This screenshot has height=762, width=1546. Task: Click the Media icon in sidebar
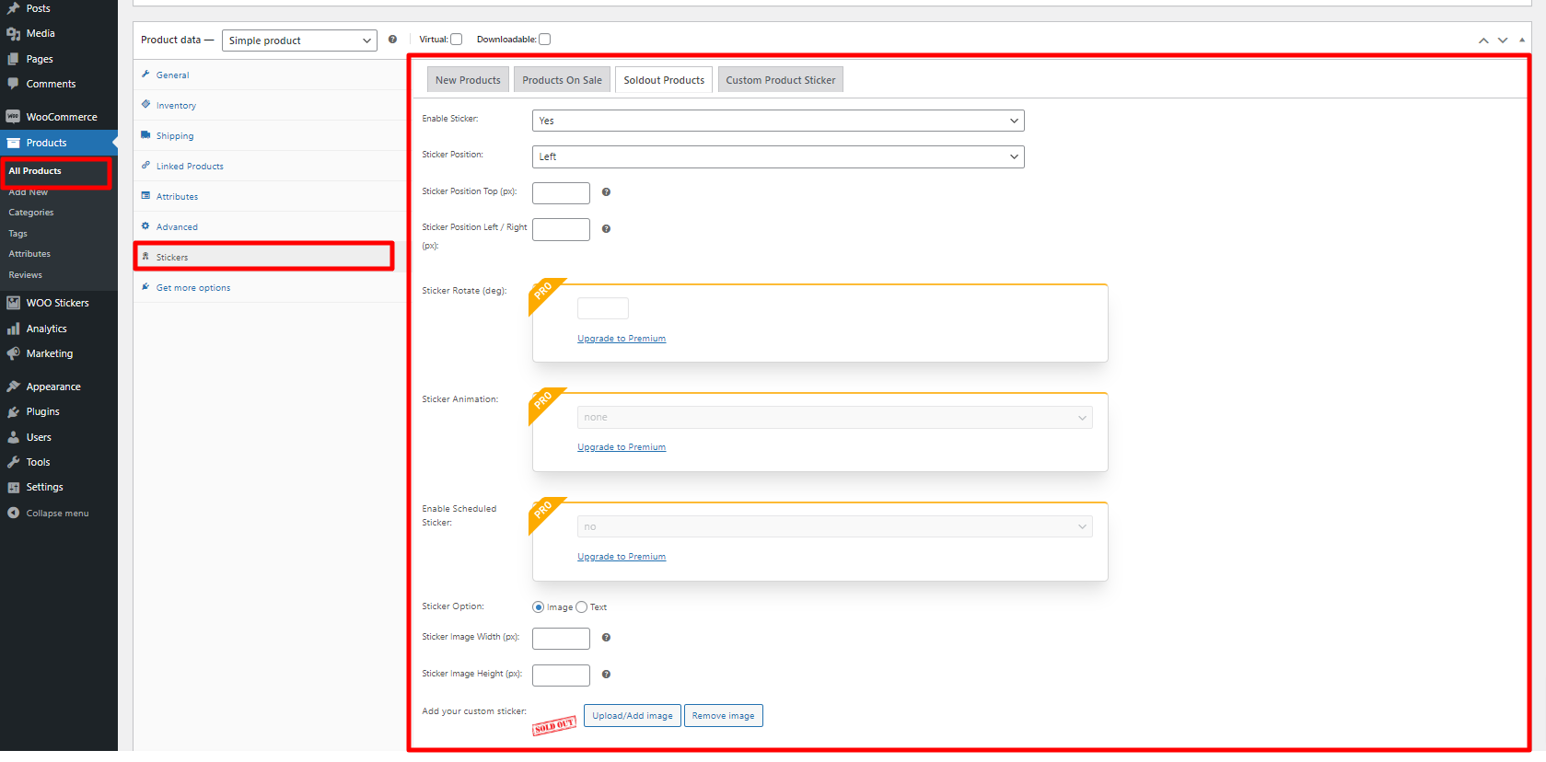[13, 33]
